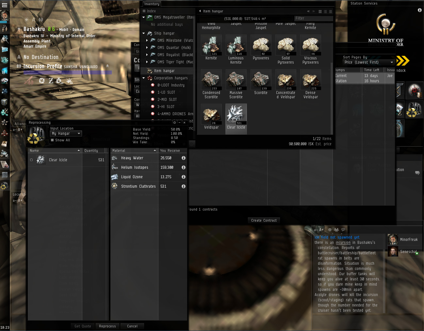Open the cargo box icon in the Neocom
424x331 pixels.
tap(5, 102)
